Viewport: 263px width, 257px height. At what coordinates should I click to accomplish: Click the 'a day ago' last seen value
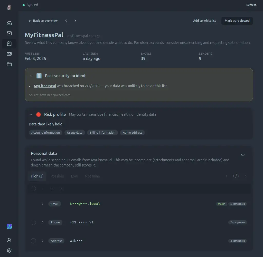pyautogui.click(x=91, y=58)
